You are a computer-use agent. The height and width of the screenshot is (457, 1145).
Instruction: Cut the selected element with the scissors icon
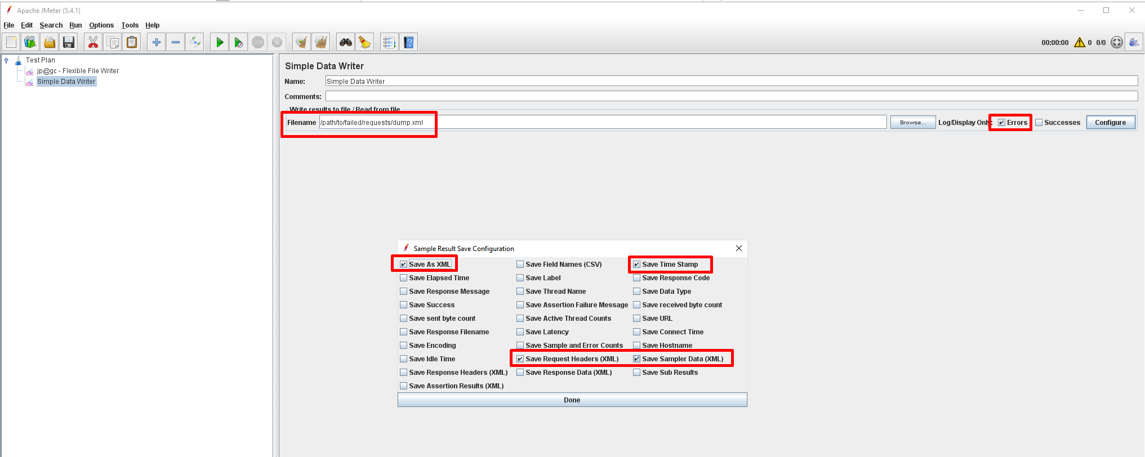[93, 42]
